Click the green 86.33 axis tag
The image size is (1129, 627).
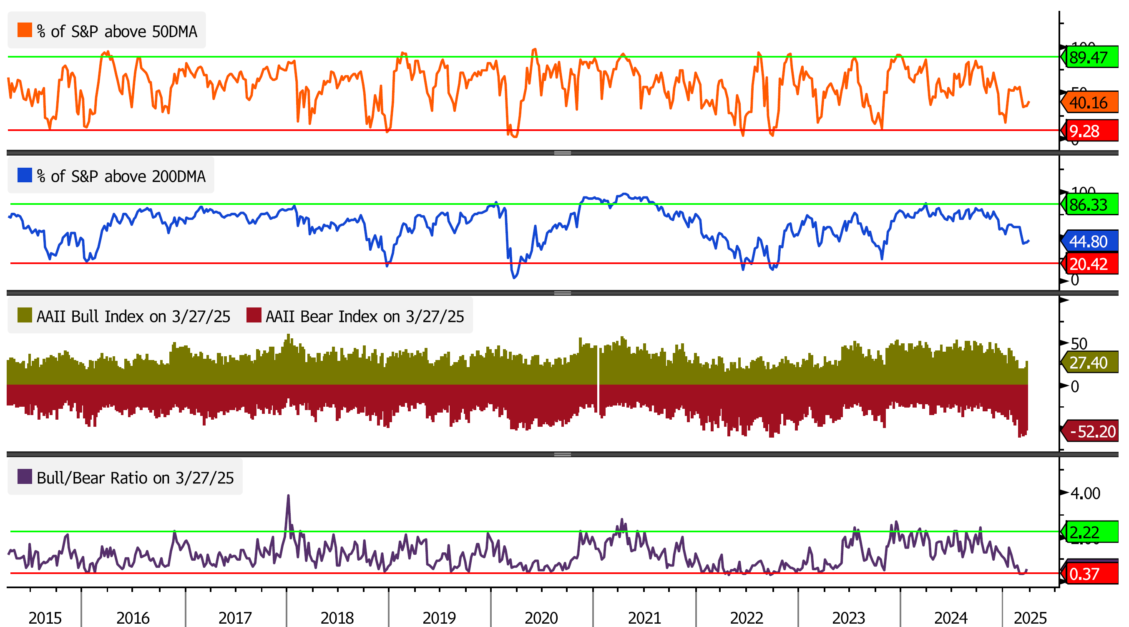tap(1091, 205)
